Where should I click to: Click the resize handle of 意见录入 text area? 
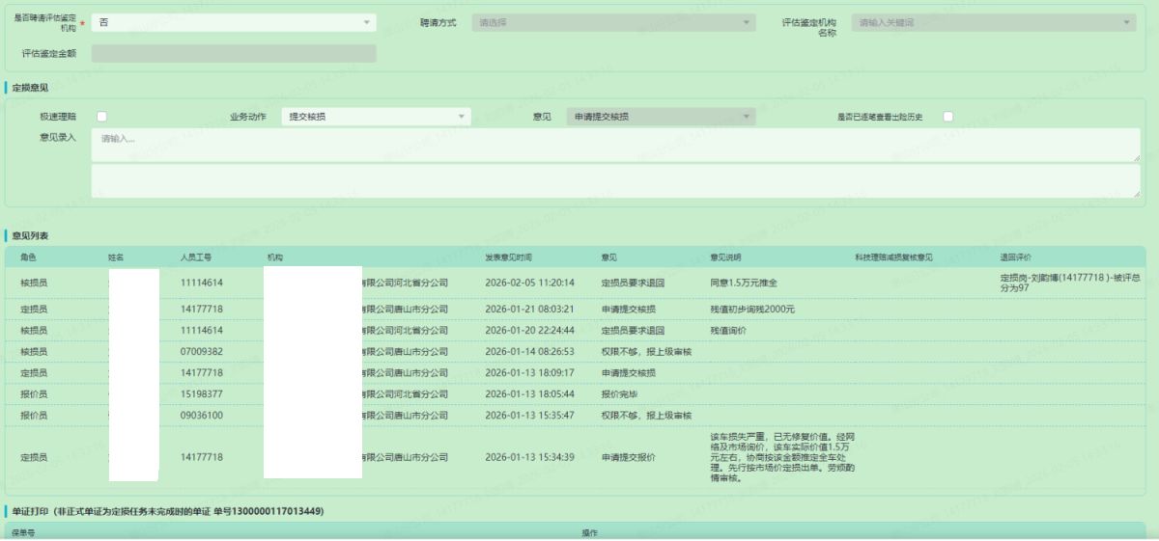coord(1136,157)
